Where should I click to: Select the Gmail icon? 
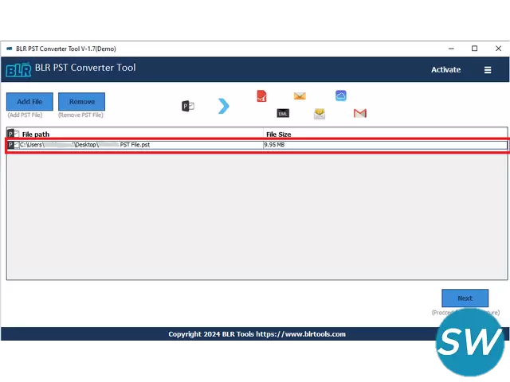click(x=360, y=114)
